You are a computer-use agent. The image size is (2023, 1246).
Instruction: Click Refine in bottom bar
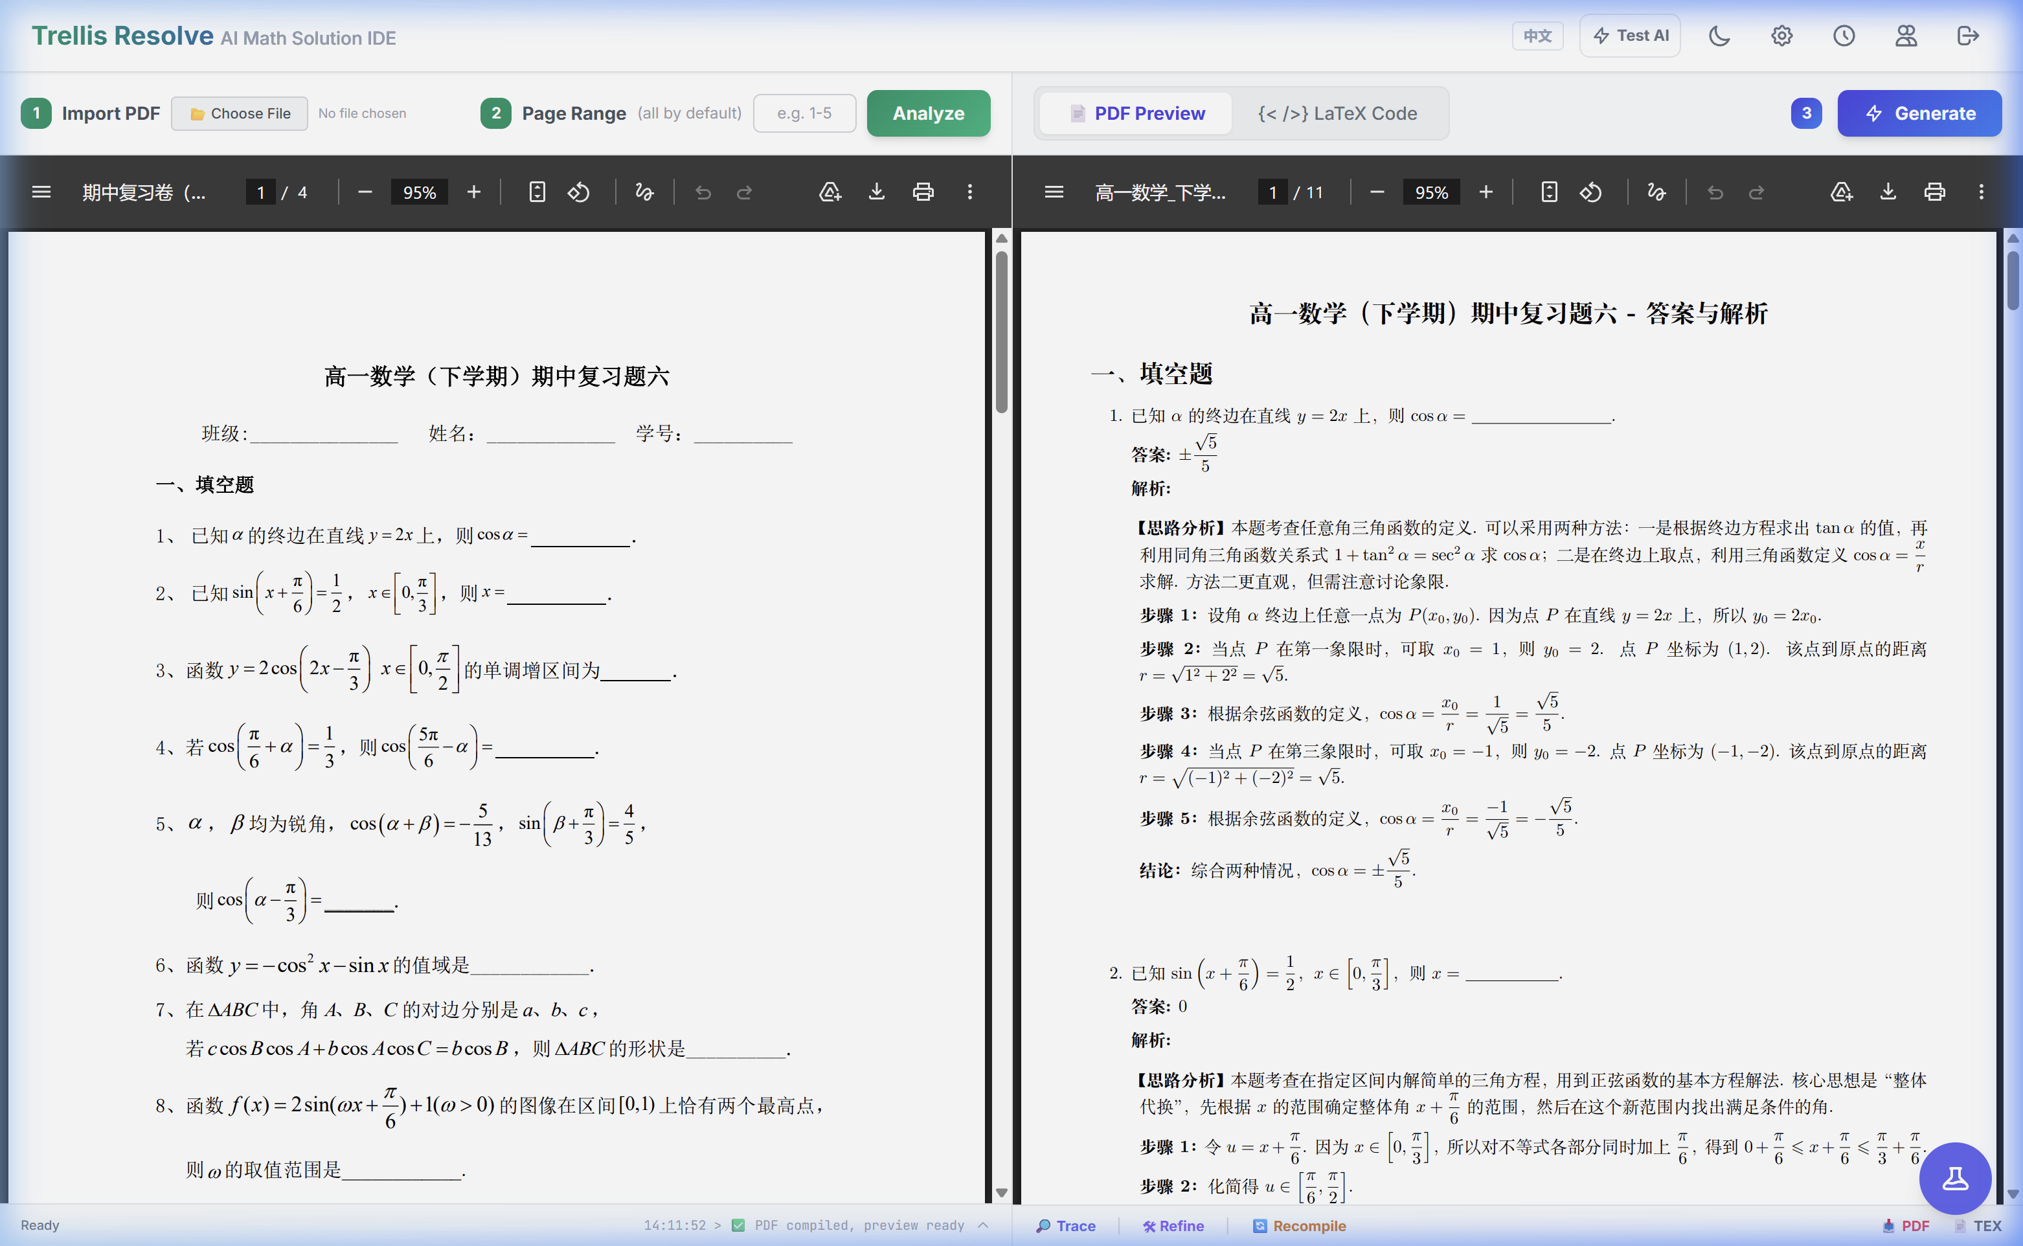click(x=1173, y=1225)
